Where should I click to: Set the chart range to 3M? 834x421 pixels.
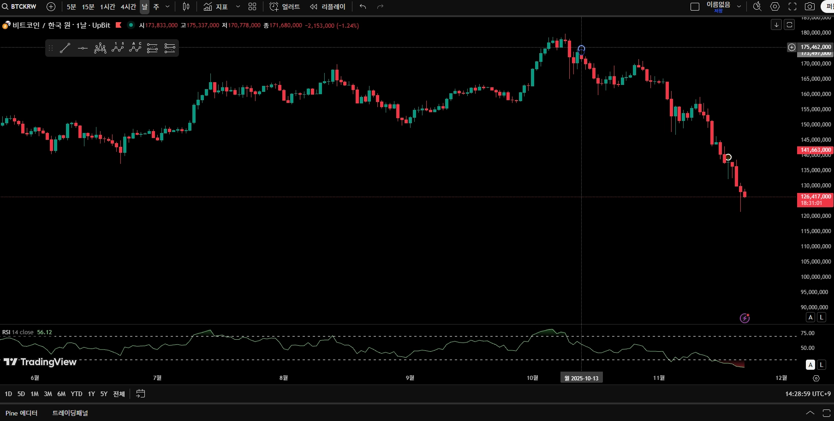pyautogui.click(x=48, y=394)
